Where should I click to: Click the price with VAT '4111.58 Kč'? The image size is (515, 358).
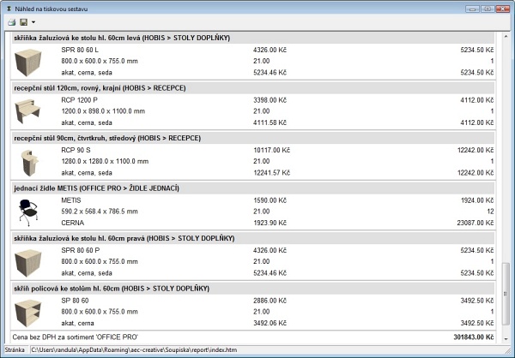270,122
